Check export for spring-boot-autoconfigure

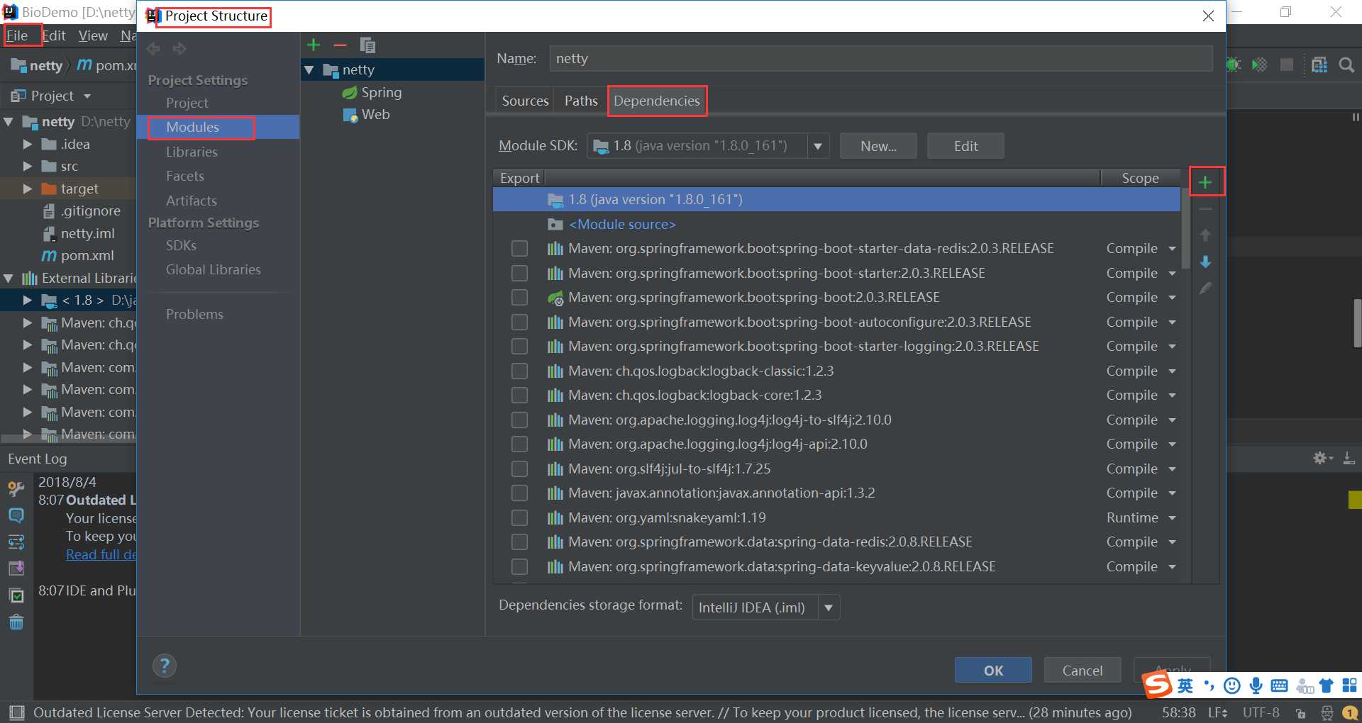(x=519, y=322)
